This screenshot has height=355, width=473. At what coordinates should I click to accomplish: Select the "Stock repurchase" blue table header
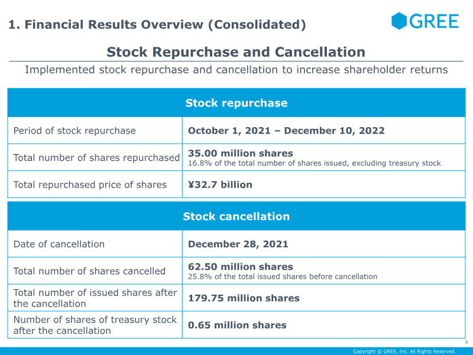pos(237,103)
